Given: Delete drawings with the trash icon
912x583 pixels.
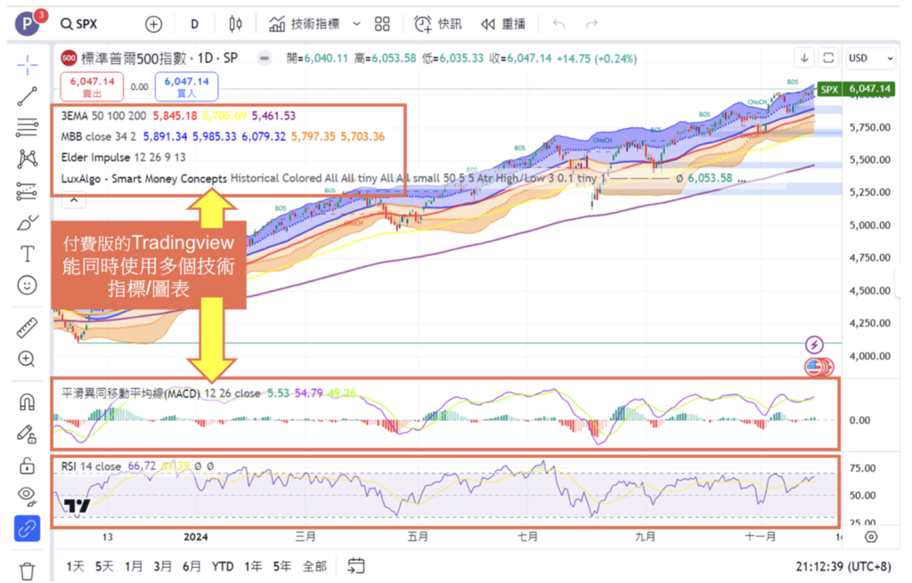Looking at the screenshot, I should [27, 571].
